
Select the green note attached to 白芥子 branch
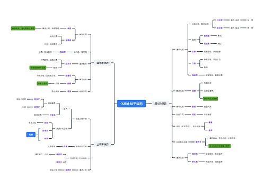pyautogui.click(x=38, y=68)
